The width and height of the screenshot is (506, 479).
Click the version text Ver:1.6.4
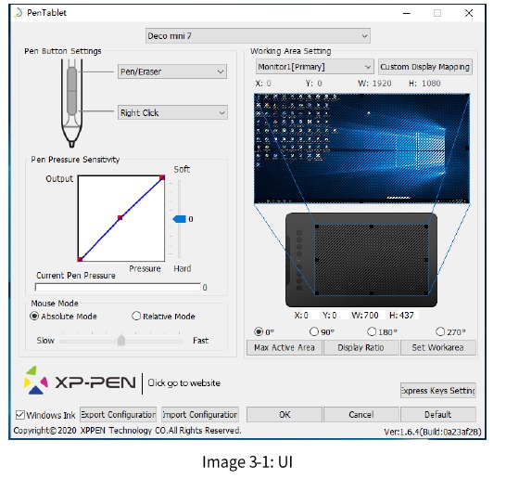pyautogui.click(x=433, y=432)
